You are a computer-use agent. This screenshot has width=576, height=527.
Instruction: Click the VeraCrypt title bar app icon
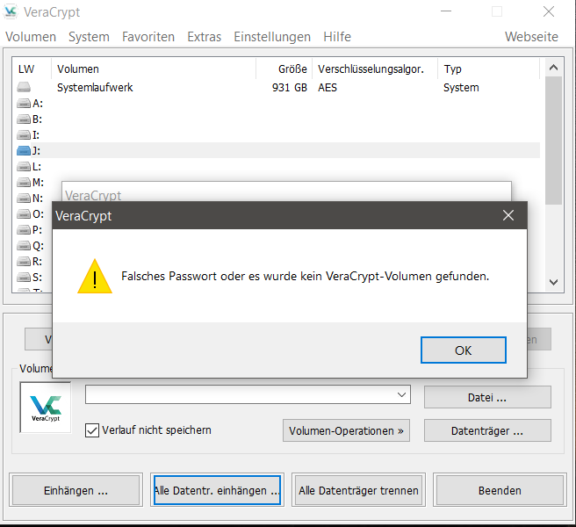[x=11, y=11]
